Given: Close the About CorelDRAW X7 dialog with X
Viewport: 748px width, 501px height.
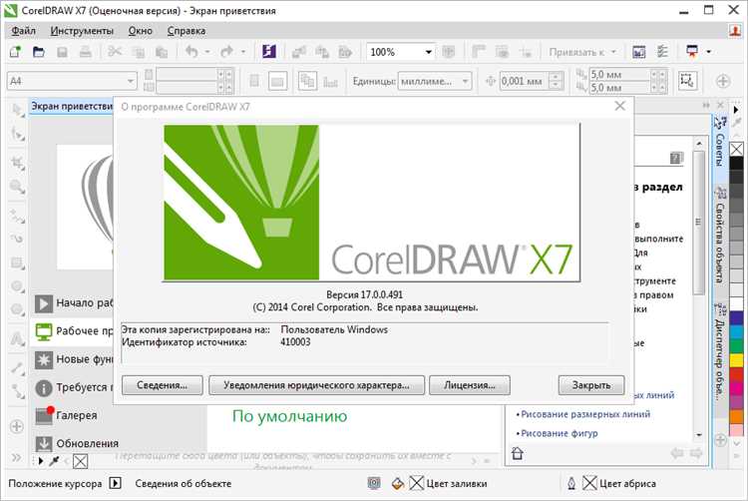Looking at the screenshot, I should point(619,106).
